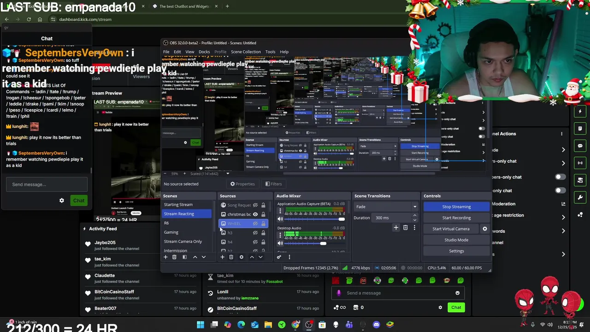
Task: Open Audio Mixer bottom three-dot menu
Action: (x=289, y=257)
